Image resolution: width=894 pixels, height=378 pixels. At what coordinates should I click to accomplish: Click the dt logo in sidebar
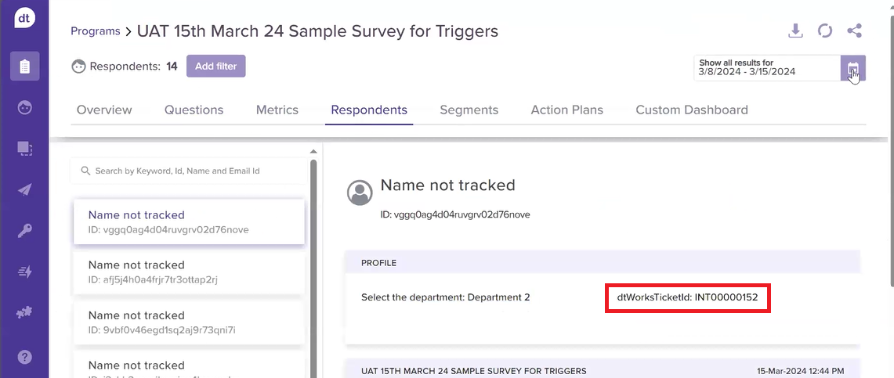(x=24, y=18)
